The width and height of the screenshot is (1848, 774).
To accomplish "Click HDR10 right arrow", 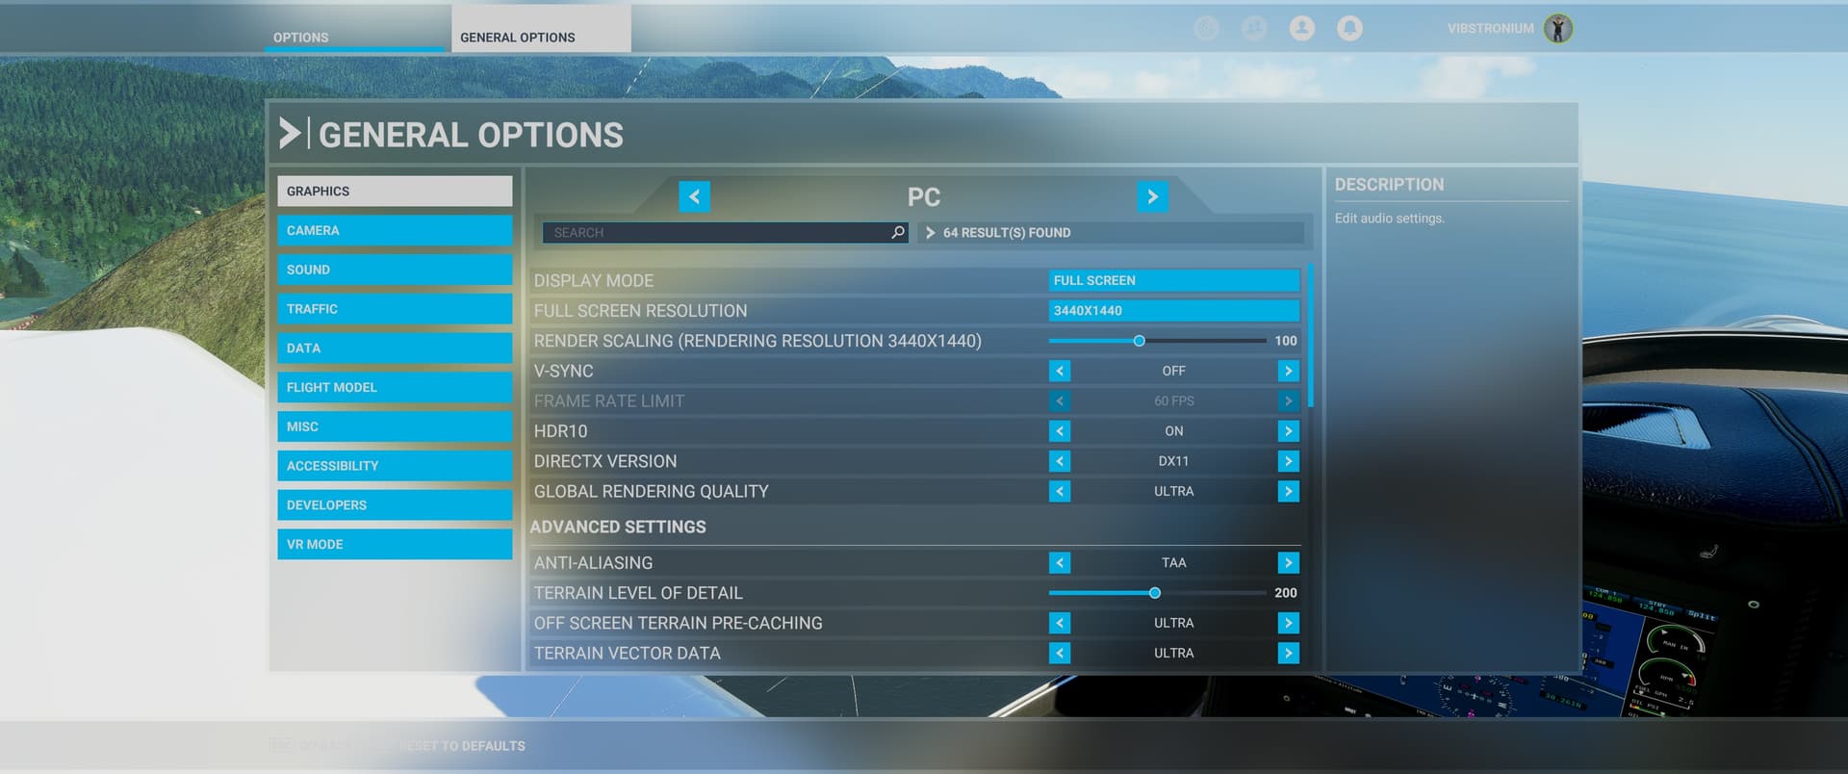I will [1288, 431].
